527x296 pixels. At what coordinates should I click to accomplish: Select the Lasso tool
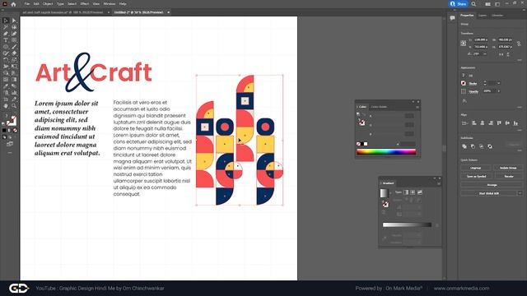click(14, 27)
